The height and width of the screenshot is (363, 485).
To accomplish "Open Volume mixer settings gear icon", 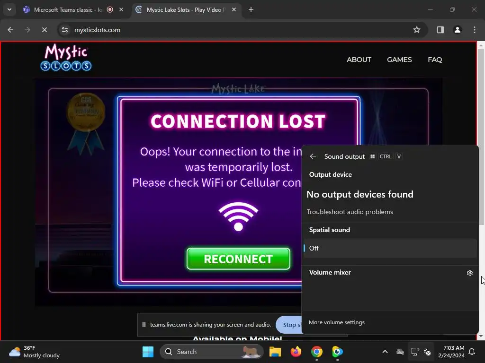I will point(469,273).
